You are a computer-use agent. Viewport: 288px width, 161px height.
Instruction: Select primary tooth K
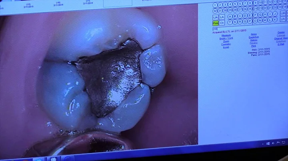click(x=275, y=20)
